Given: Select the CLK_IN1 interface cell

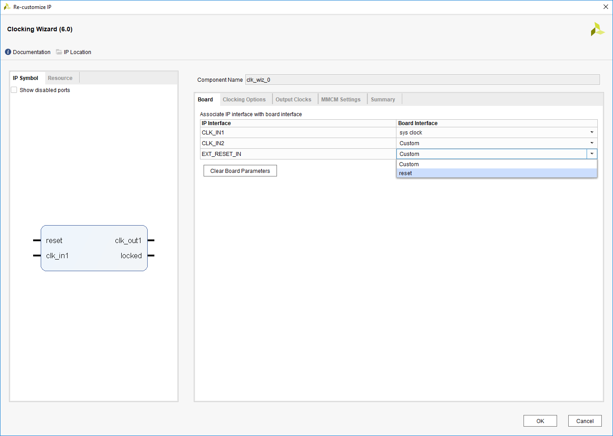Looking at the screenshot, I should [x=298, y=133].
